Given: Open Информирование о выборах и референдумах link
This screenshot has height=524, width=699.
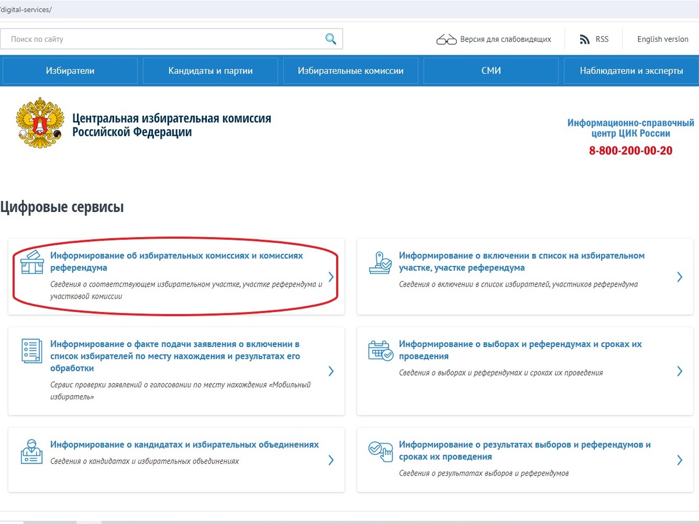Looking at the screenshot, I should [x=520, y=350].
